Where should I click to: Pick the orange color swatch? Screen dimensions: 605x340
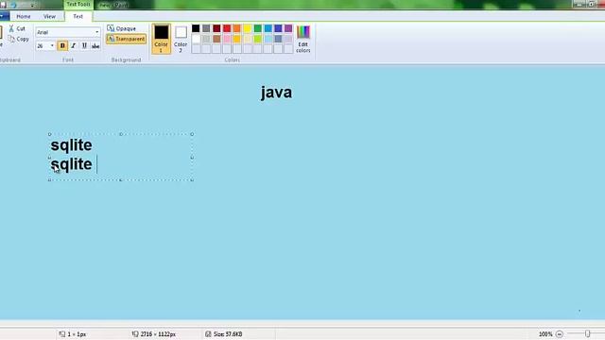(237, 28)
